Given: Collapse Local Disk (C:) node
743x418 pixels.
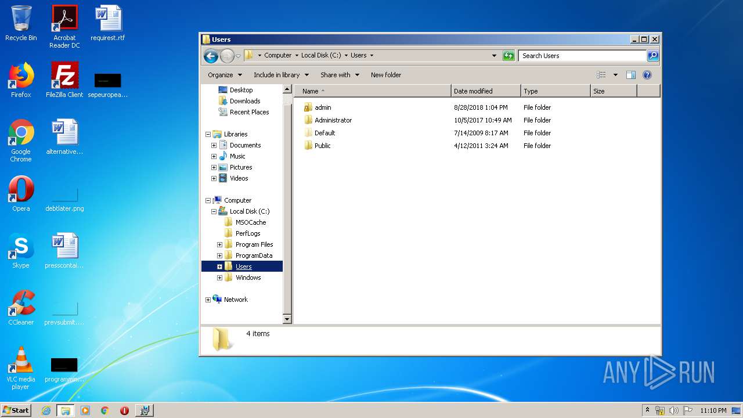Looking at the screenshot, I should coord(214,211).
